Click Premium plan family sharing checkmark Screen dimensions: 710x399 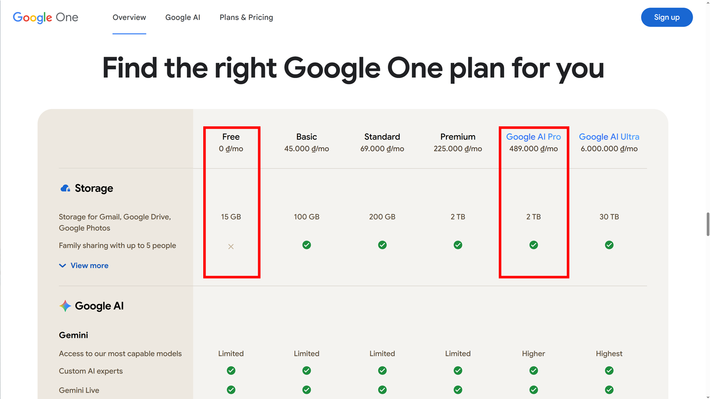pyautogui.click(x=458, y=245)
